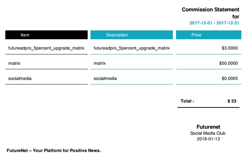Click the 2018-01-13 statement date
Viewport: 247px width, 164px height.
[208, 139]
